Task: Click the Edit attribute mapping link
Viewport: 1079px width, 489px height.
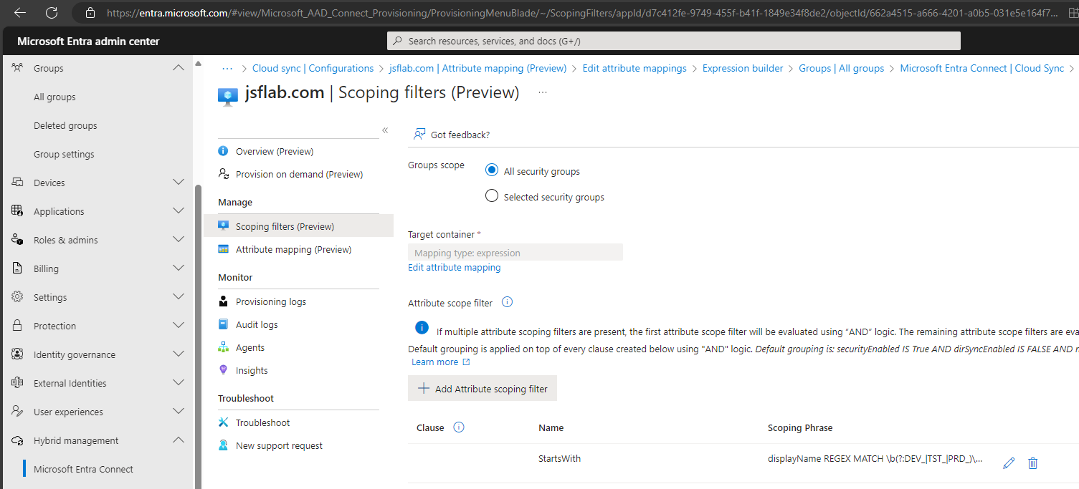Action: point(454,267)
